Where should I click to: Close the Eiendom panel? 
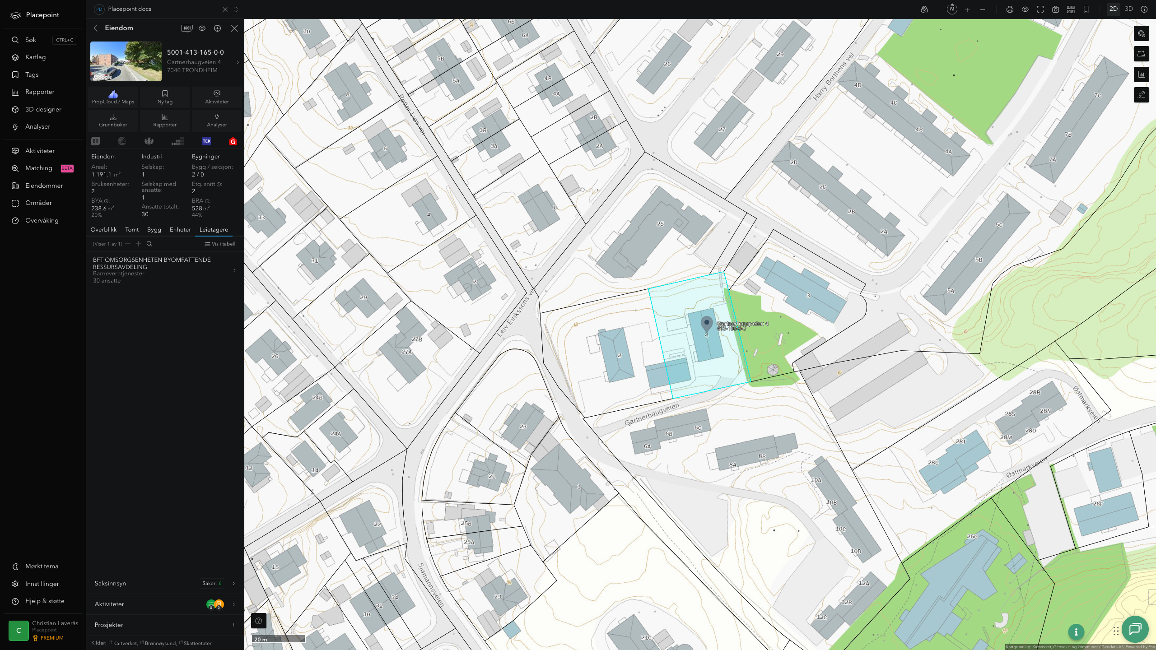pyautogui.click(x=234, y=28)
